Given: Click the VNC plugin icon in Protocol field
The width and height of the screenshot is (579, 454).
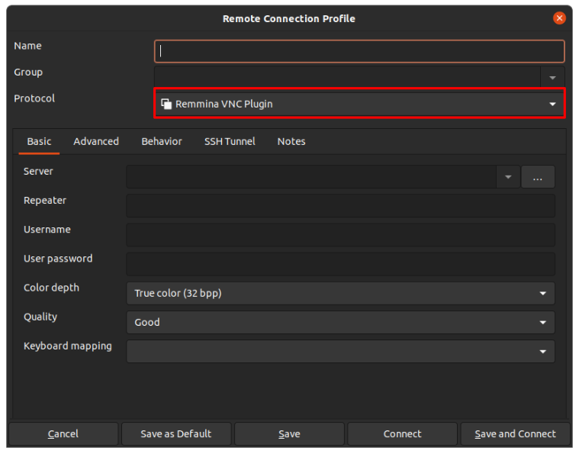Looking at the screenshot, I should pyautogui.click(x=166, y=105).
